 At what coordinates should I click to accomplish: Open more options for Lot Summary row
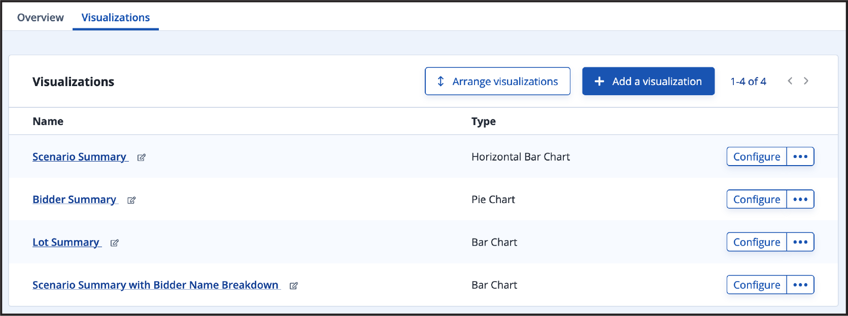800,242
